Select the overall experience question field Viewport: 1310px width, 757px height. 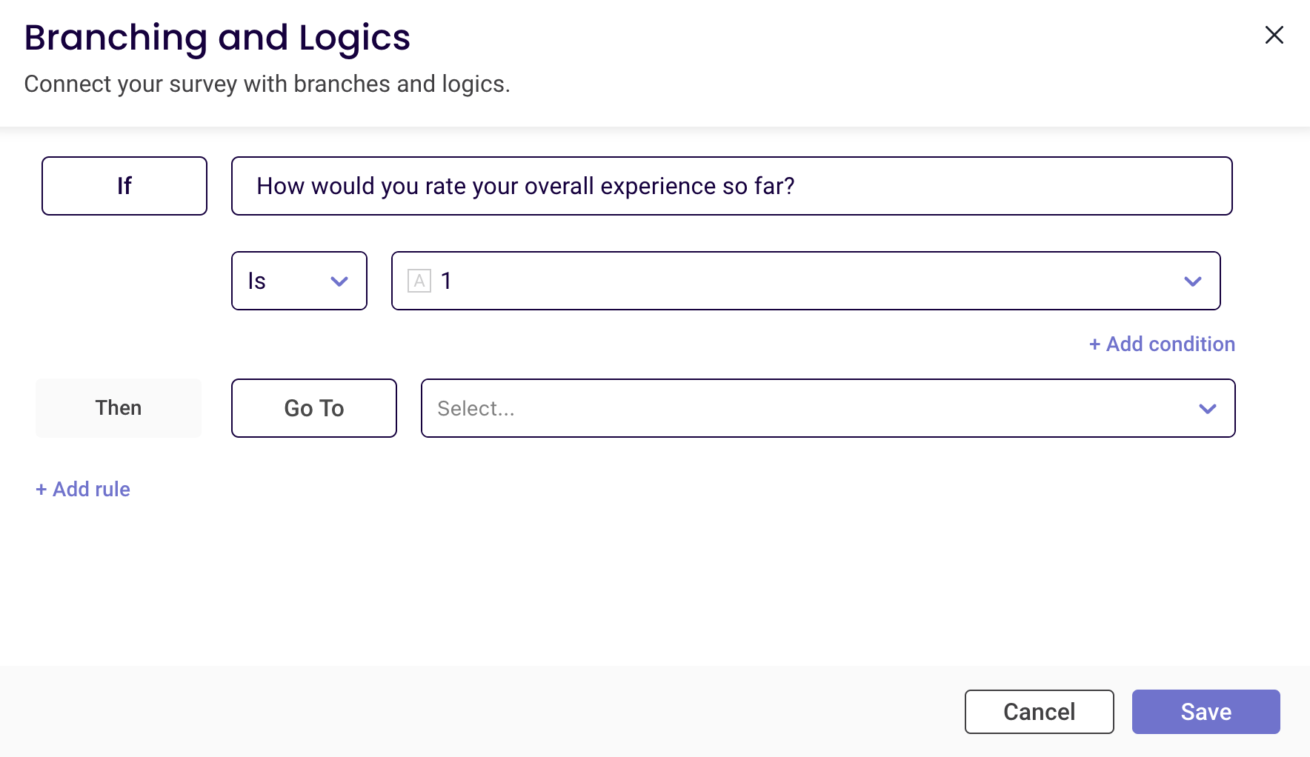tap(731, 186)
